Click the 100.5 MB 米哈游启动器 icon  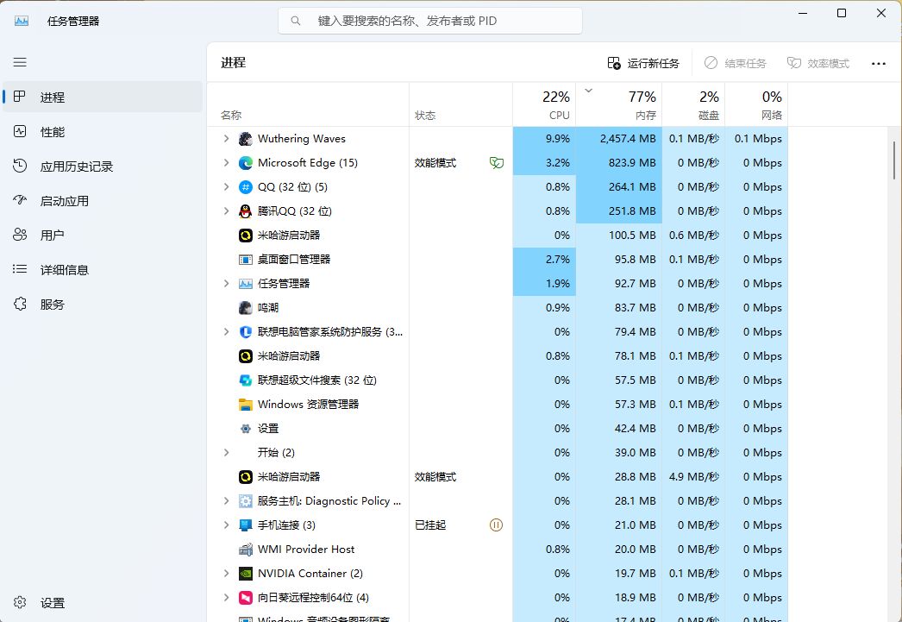(x=246, y=236)
